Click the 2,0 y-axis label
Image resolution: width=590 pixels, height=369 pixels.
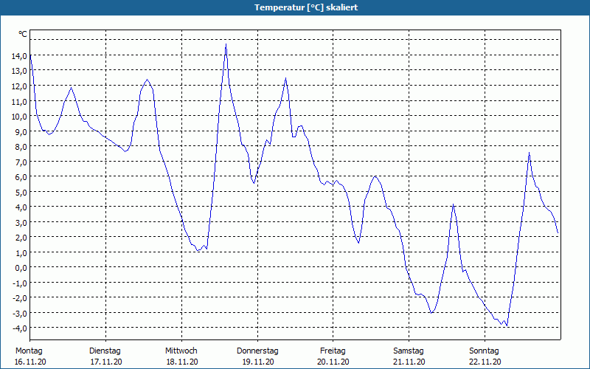(21, 237)
